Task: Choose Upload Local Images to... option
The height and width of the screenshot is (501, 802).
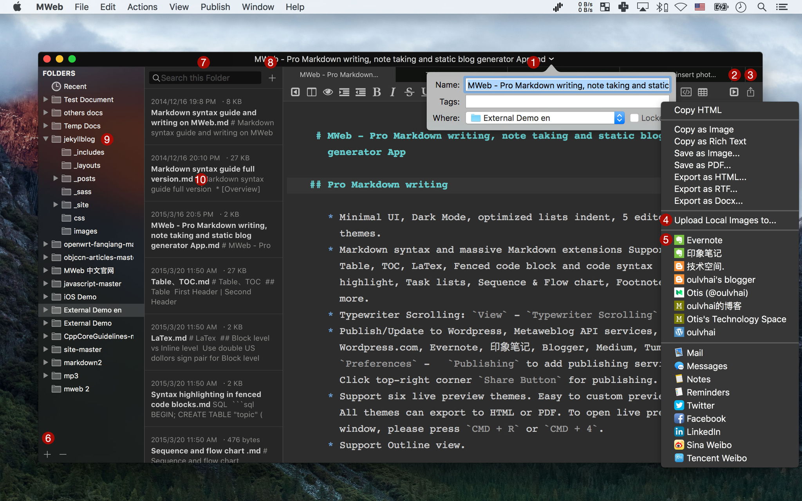Action: pos(725,220)
